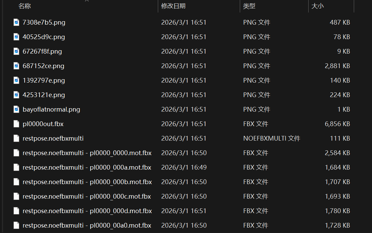
Task: Sort files by the 名称 column header
Action: click(25, 6)
